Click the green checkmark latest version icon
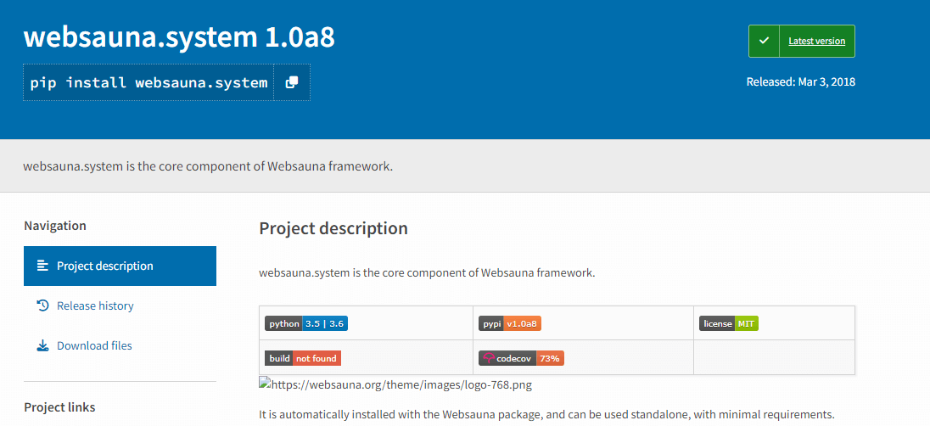This screenshot has height=426, width=930. pos(764,41)
